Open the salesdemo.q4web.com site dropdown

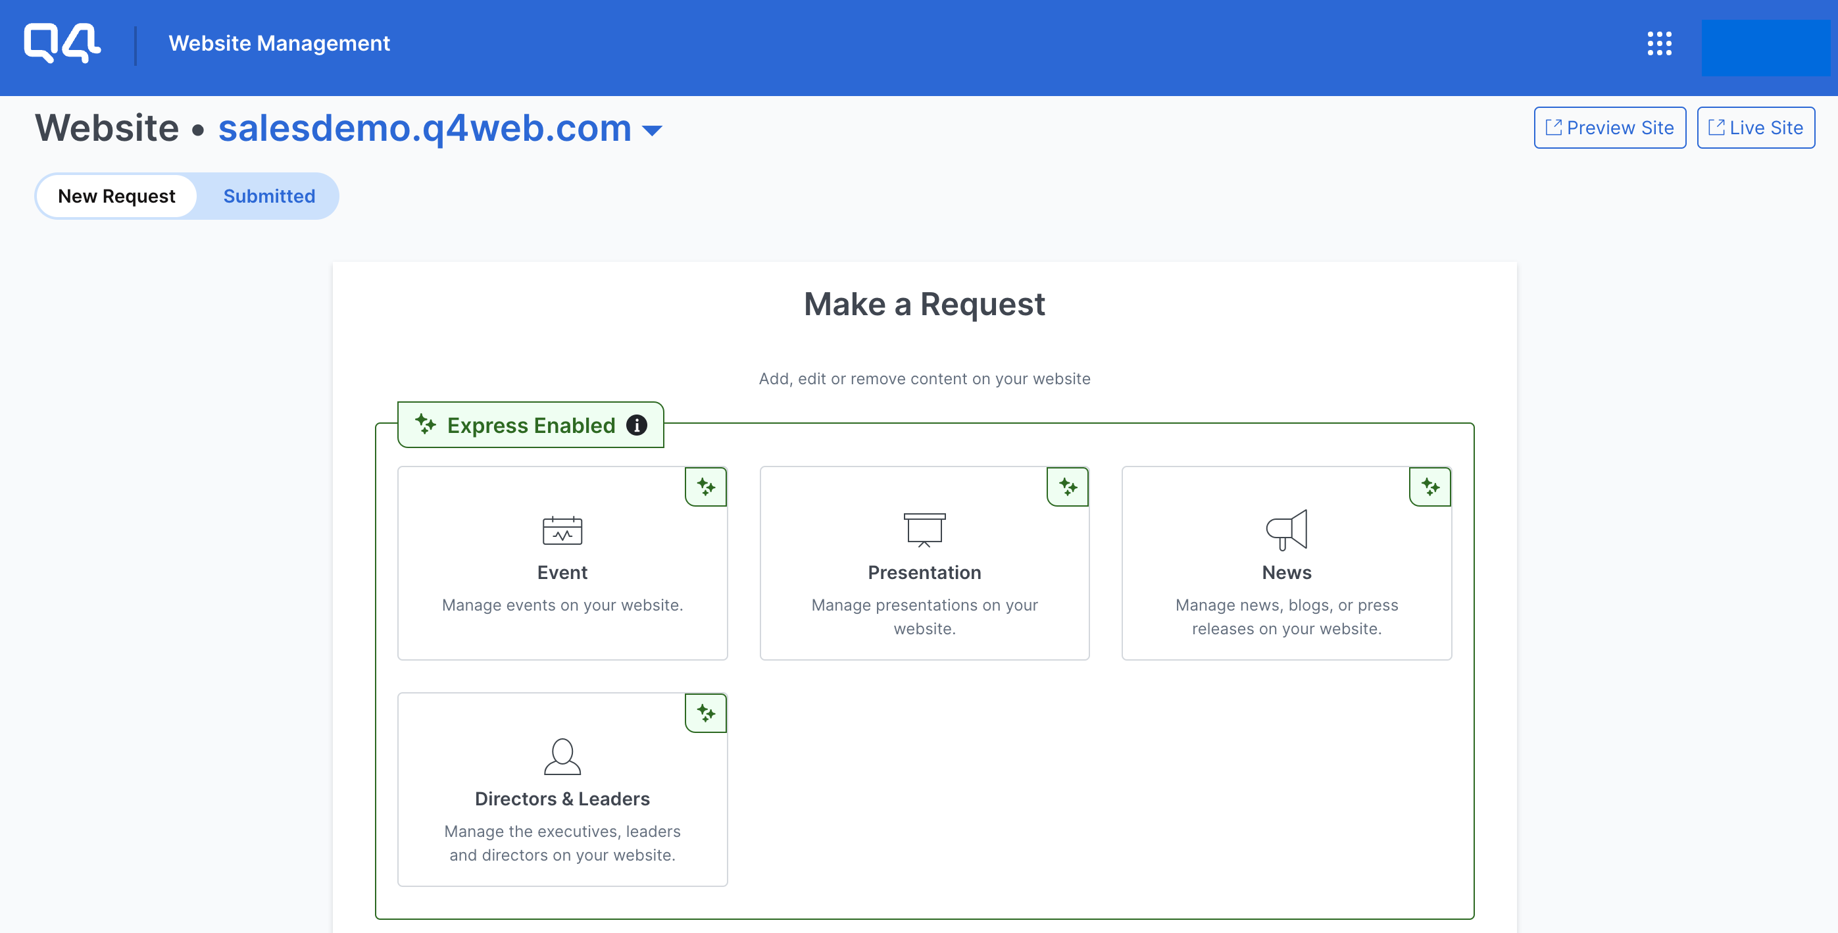coord(651,130)
